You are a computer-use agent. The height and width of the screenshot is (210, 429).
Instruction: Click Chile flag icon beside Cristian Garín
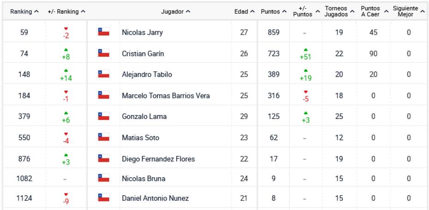(x=103, y=54)
